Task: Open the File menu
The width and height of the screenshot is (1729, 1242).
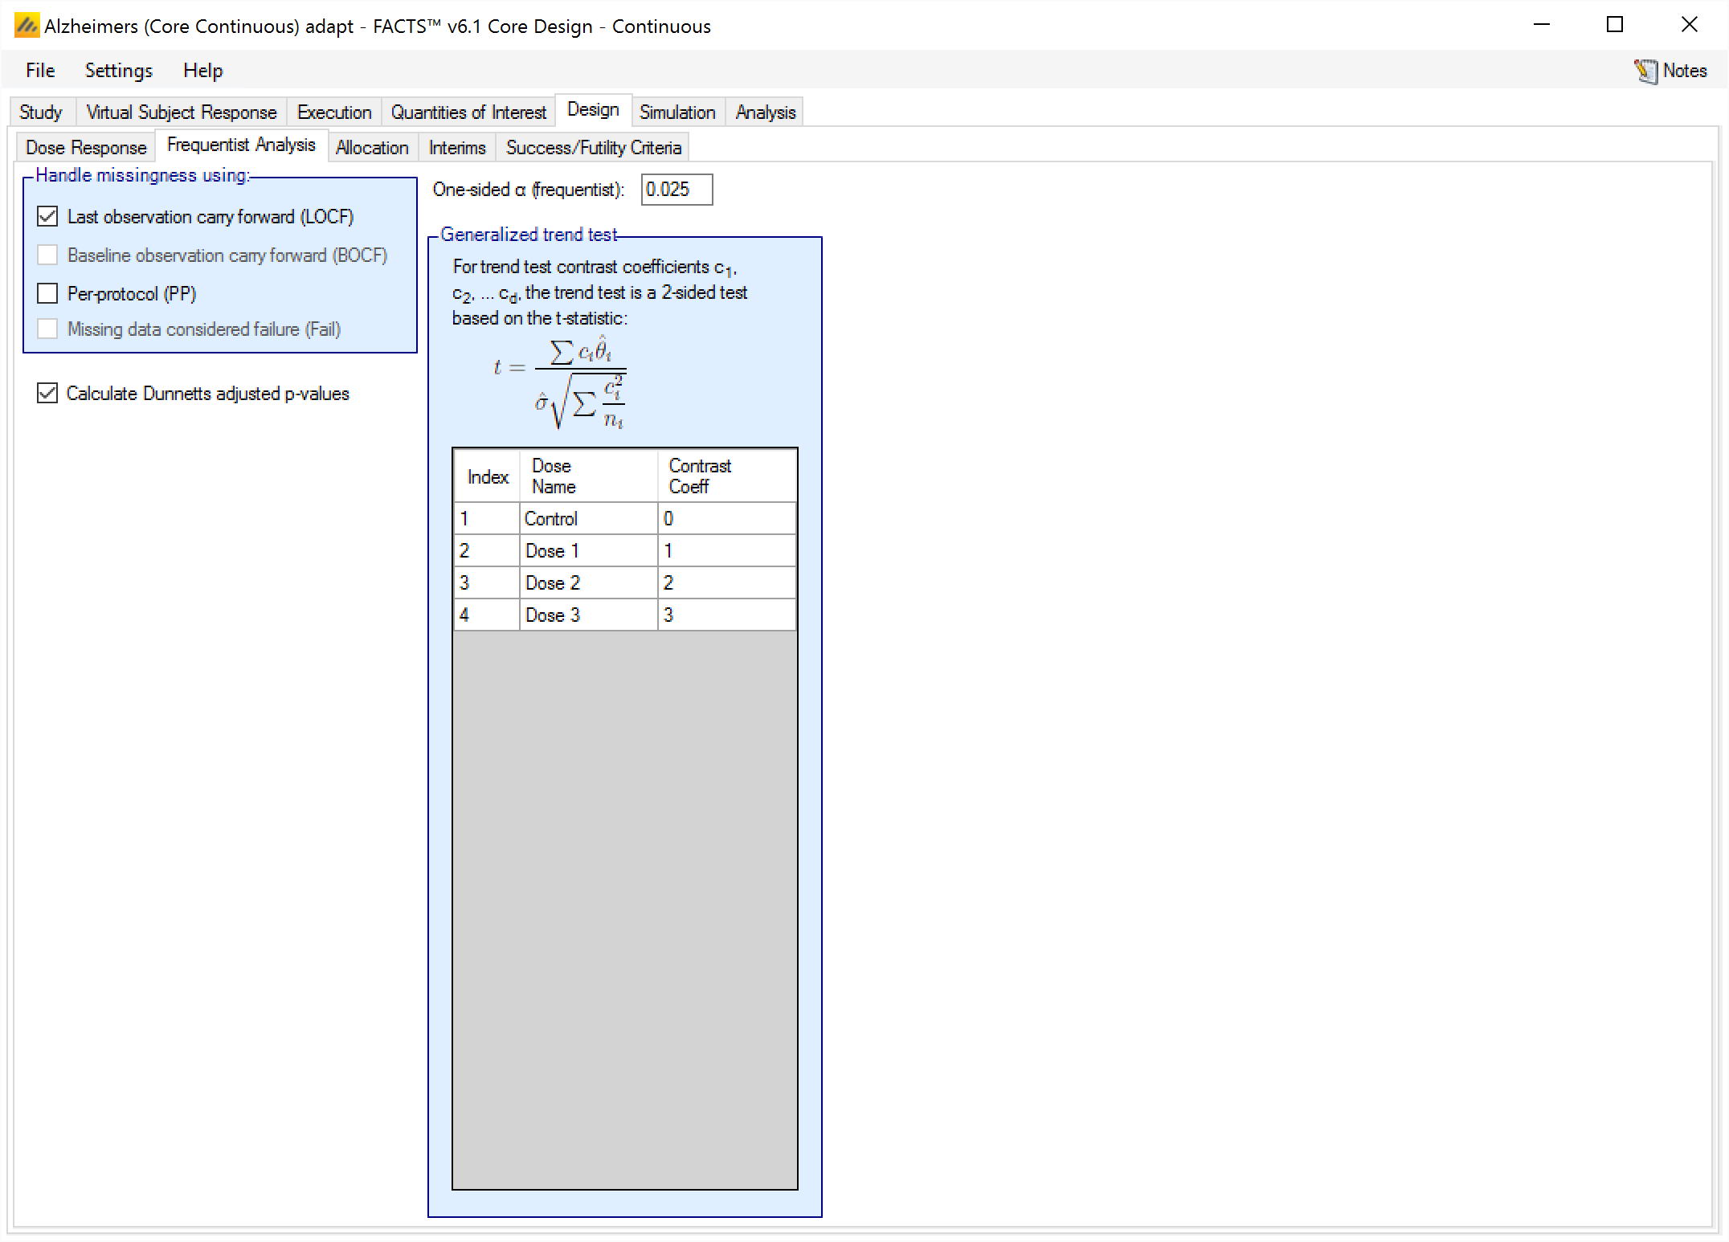Action: [40, 71]
